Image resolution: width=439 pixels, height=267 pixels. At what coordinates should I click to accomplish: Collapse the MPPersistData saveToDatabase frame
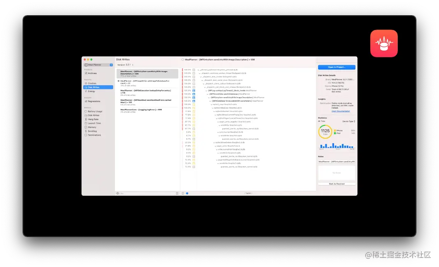pyautogui.click(x=208, y=94)
